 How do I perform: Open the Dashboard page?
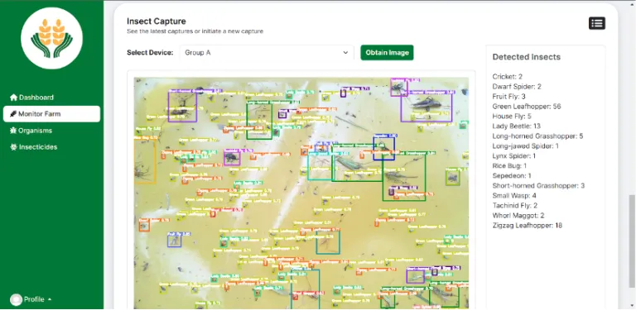pos(51,98)
